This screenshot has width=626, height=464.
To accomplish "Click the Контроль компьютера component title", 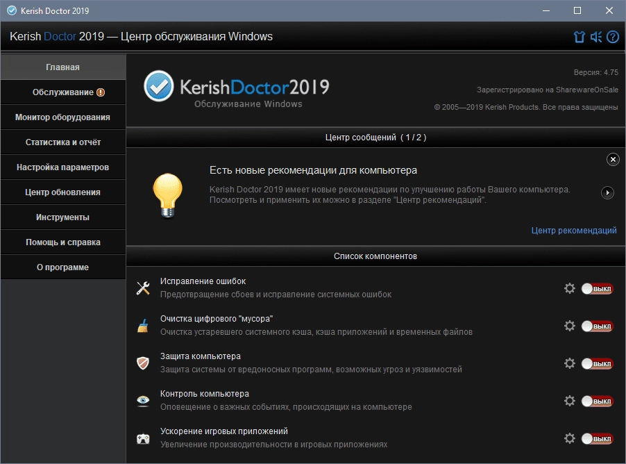I will coord(205,394).
